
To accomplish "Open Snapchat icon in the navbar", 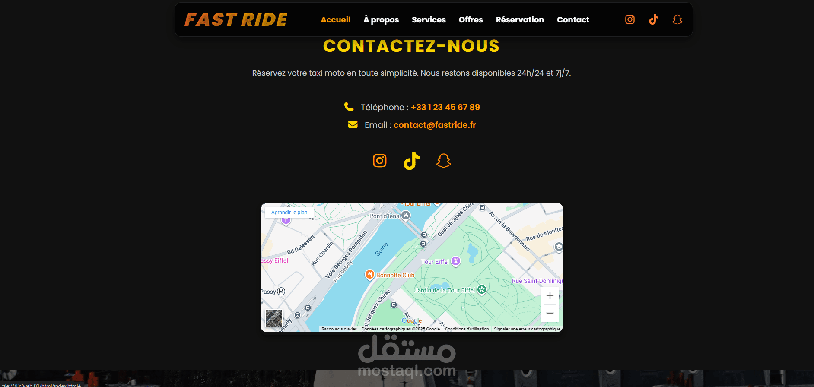I will tap(677, 19).
